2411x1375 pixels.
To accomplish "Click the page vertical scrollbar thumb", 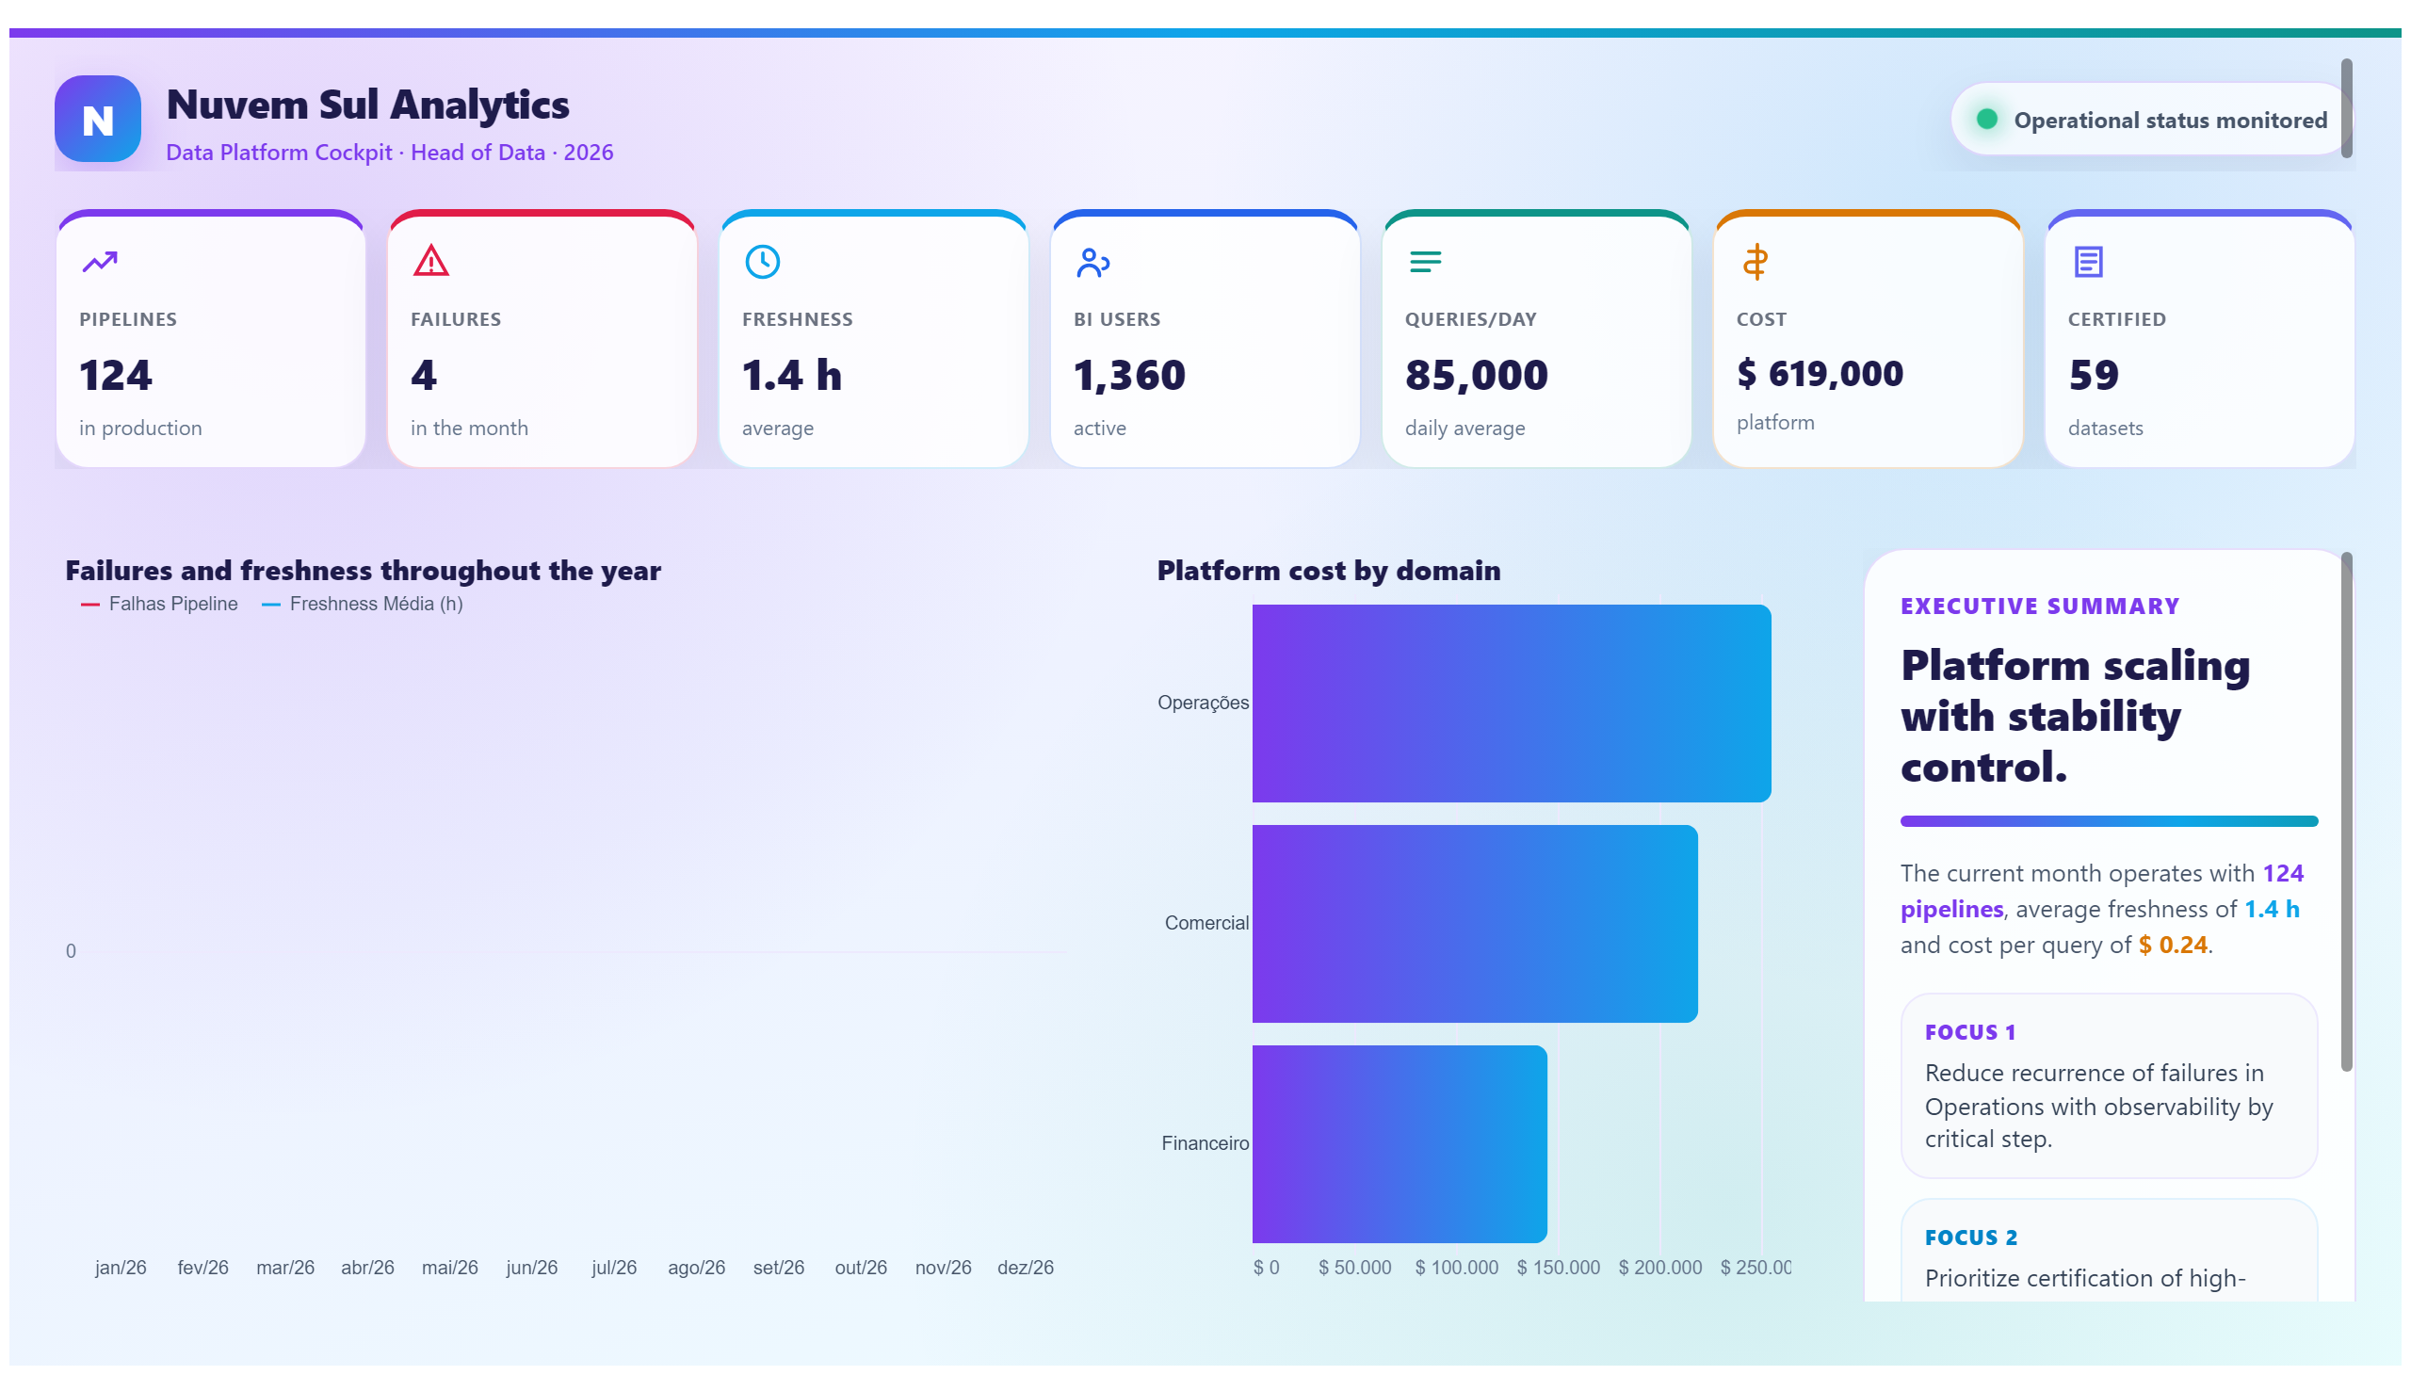I will click(x=2346, y=108).
